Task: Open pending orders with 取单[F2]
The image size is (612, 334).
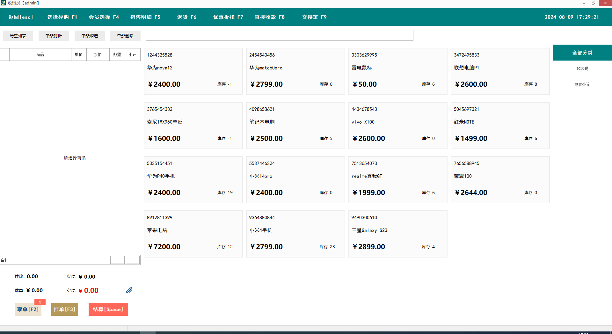Action: (28, 309)
